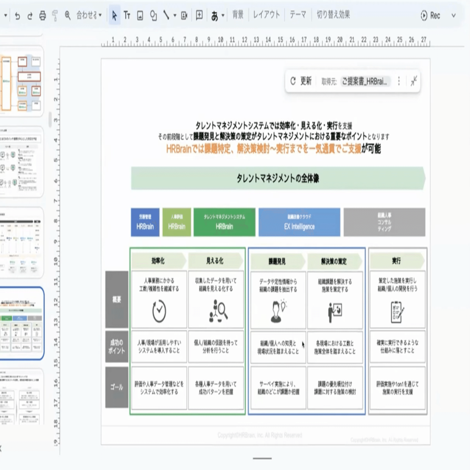Screen dimensions: 470x470
Task: Redo the last undone action
Action: (x=30, y=15)
